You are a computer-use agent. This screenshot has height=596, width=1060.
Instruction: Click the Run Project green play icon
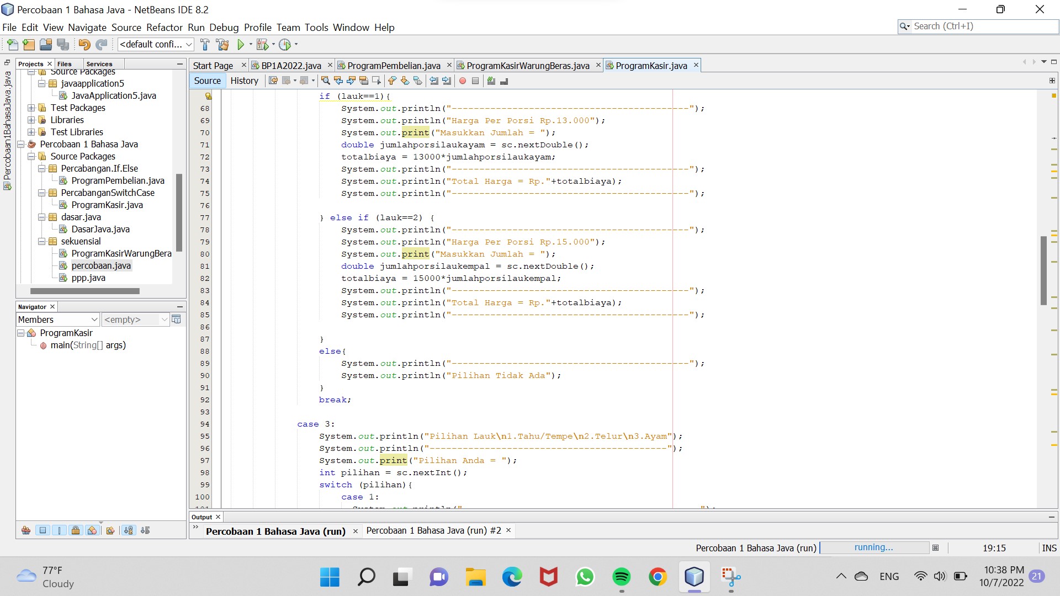click(x=241, y=45)
